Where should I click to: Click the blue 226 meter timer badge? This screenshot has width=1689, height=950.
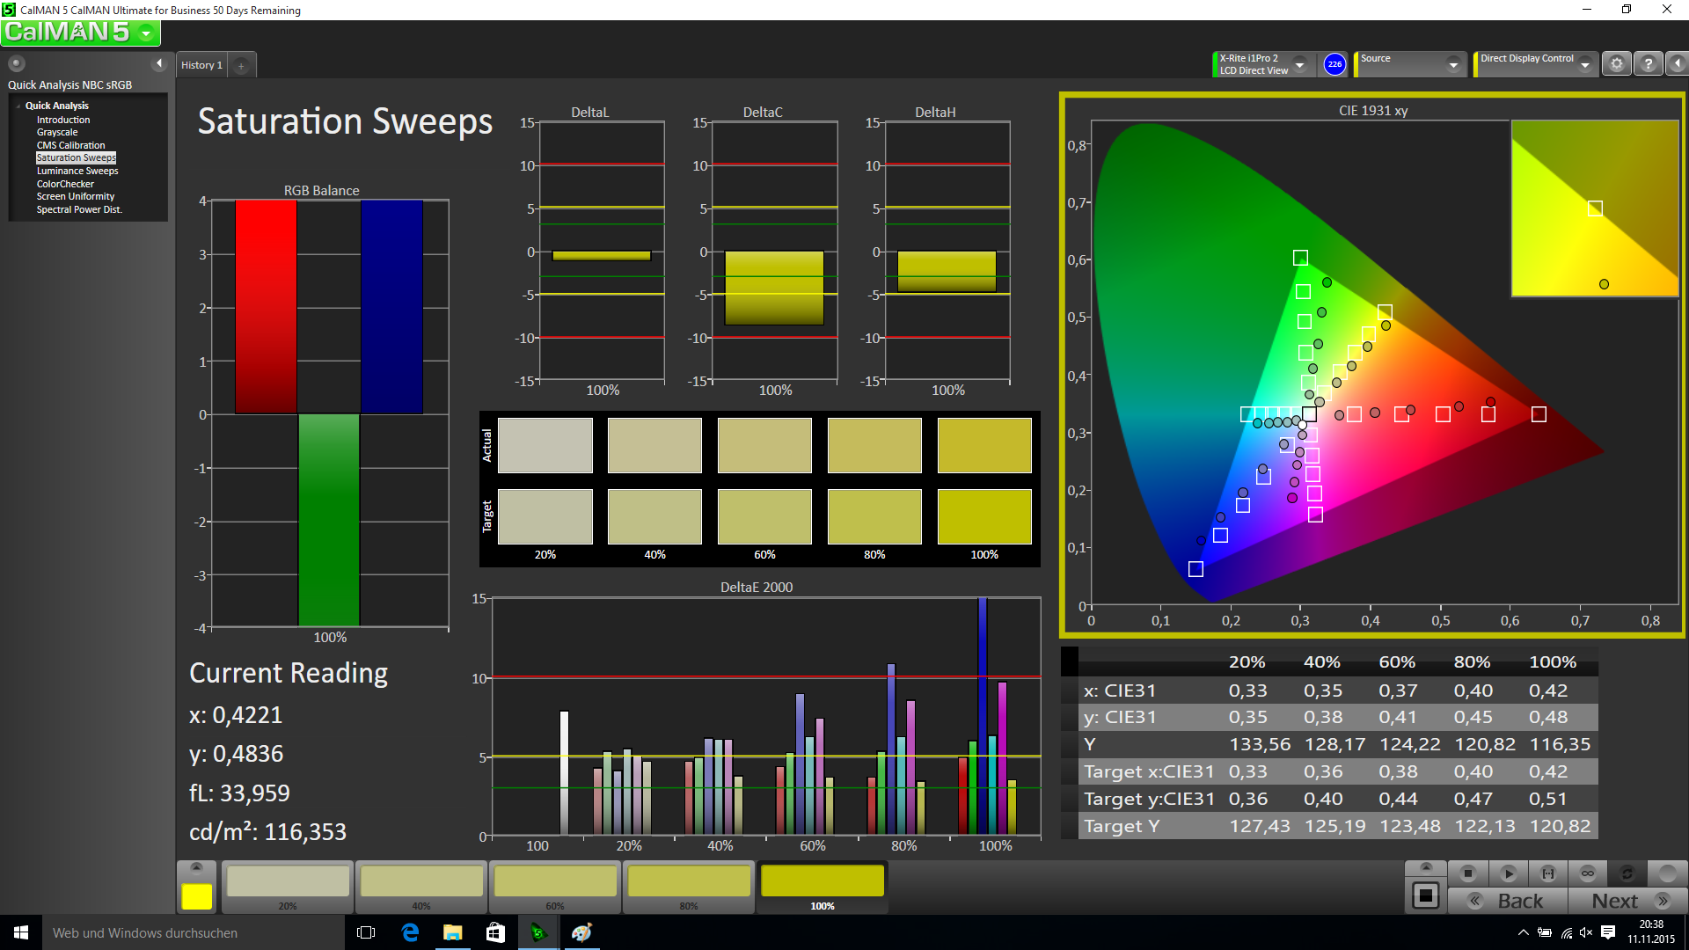1334,64
